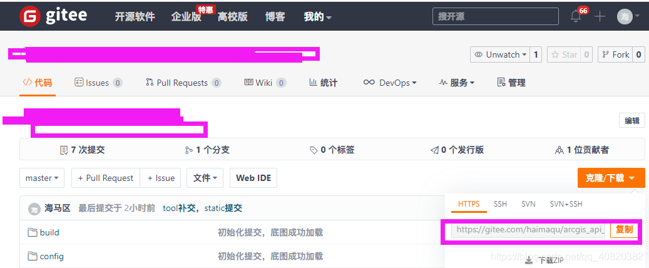The width and height of the screenshot is (649, 268).
Task: Open the tool补交，static提交 commit message
Action: tap(202, 208)
